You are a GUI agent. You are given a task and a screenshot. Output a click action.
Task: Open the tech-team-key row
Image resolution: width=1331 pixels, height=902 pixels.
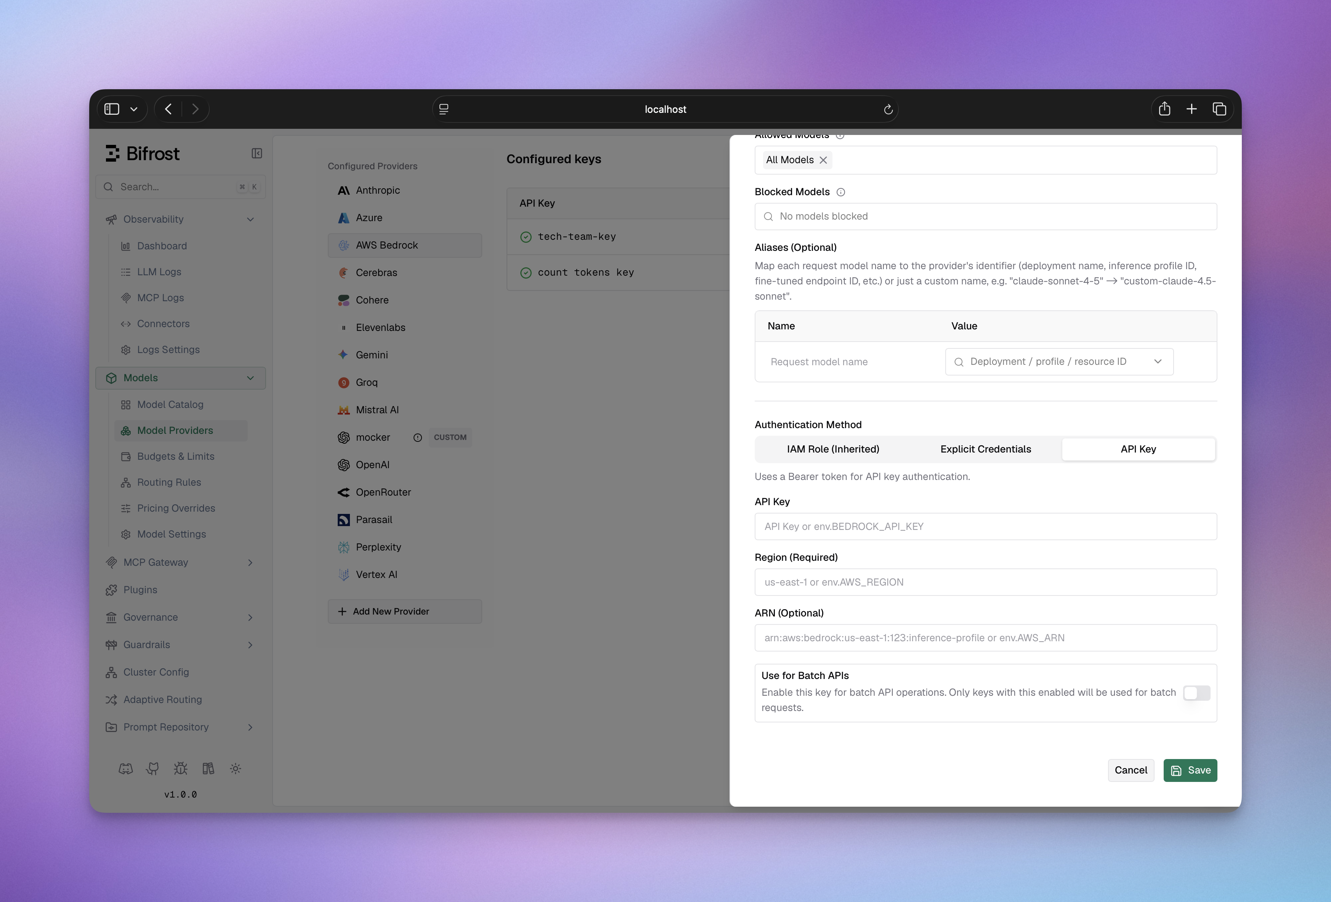click(x=618, y=236)
